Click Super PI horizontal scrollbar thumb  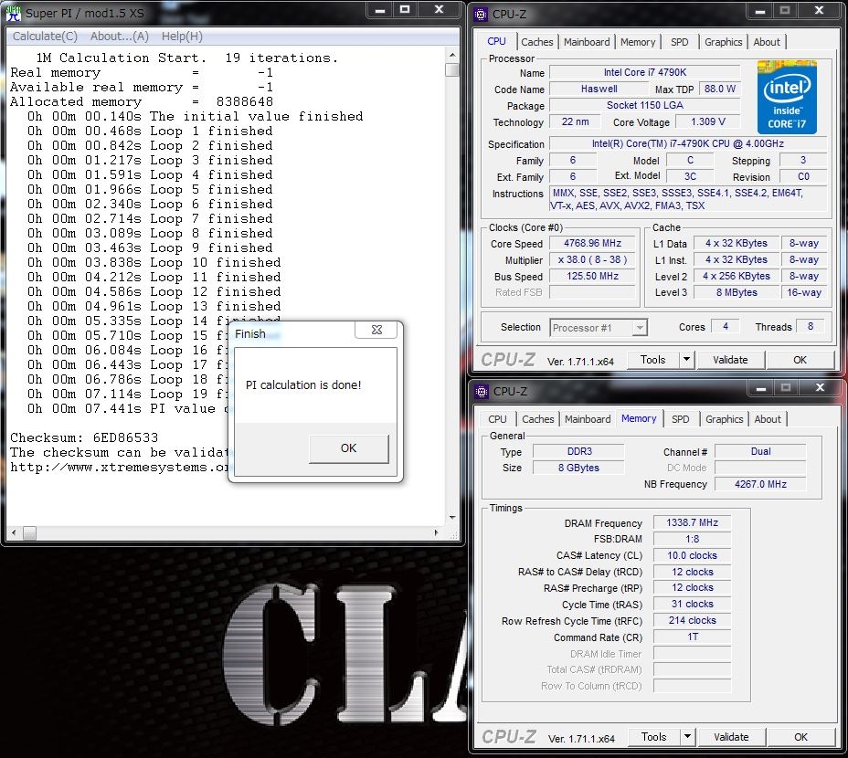click(30, 533)
